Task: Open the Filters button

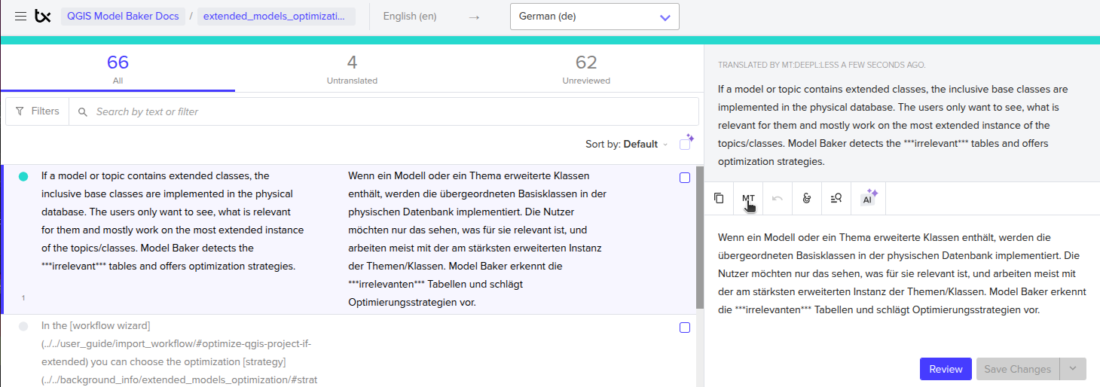Action: (x=37, y=111)
